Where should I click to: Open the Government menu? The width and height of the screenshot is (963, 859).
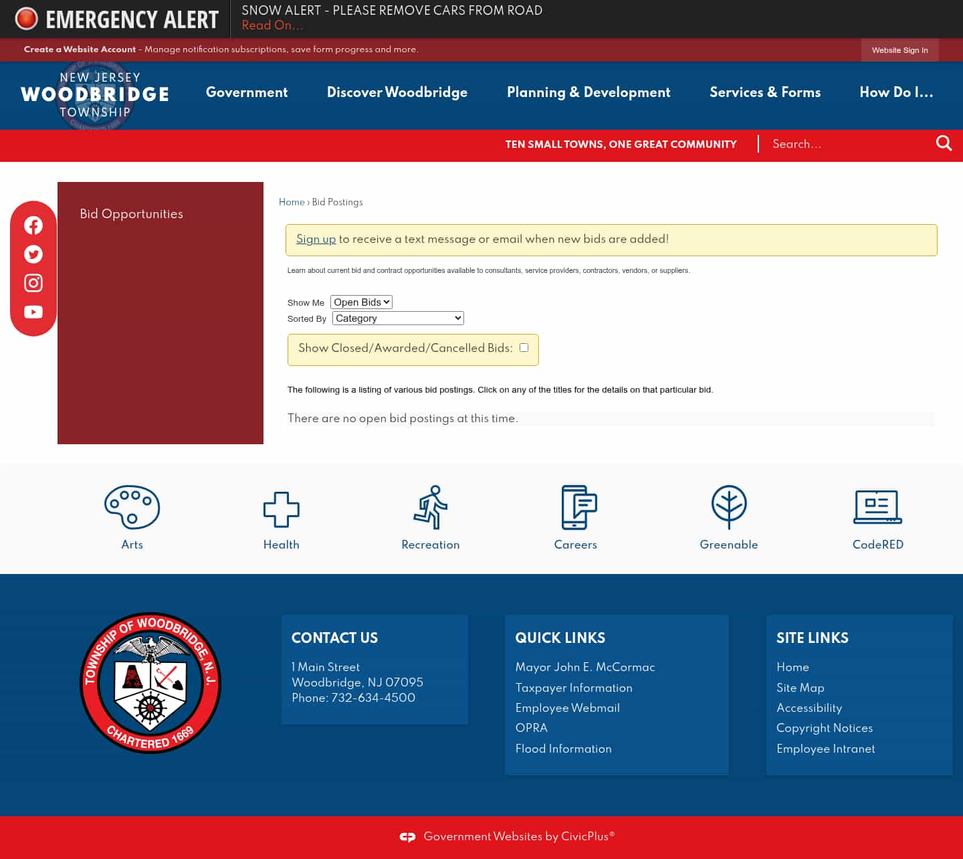tap(246, 93)
